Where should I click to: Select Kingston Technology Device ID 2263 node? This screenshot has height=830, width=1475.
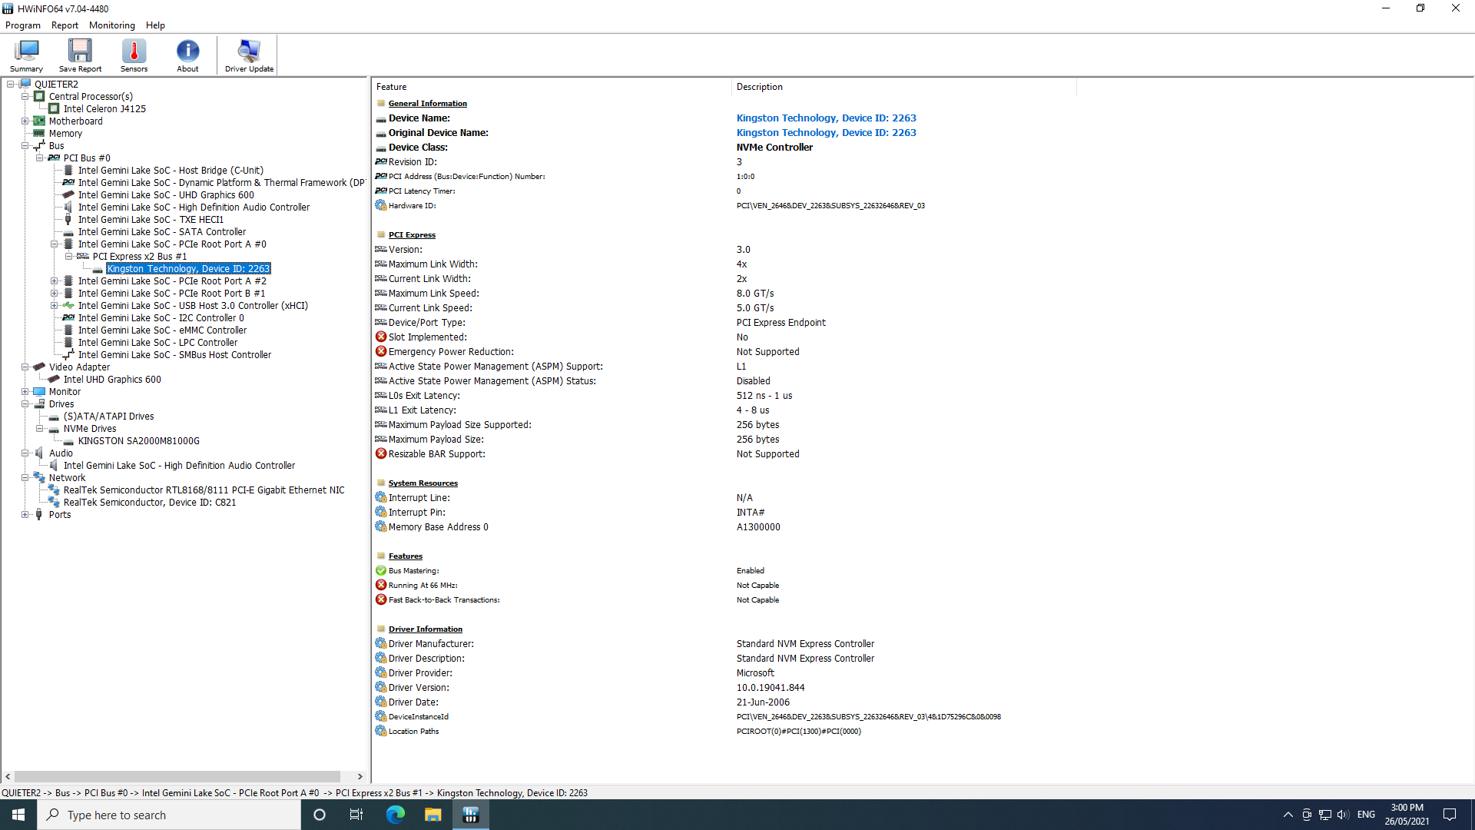pyautogui.click(x=188, y=269)
